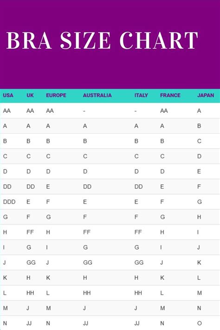
Task: Click the FRANCE column header
Action: click(170, 95)
